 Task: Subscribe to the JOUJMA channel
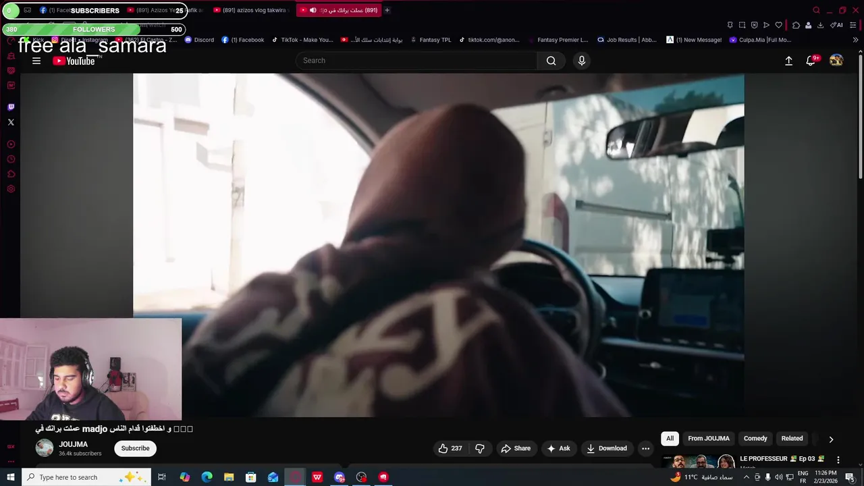[135, 448]
